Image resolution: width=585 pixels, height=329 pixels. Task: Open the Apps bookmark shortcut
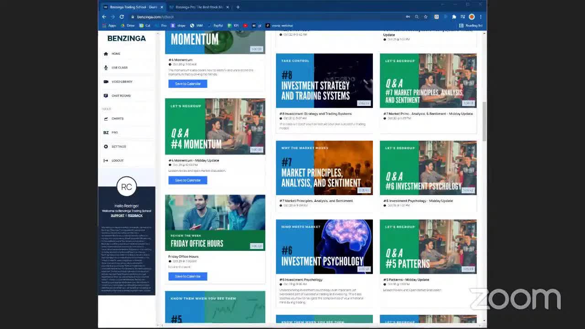109,26
